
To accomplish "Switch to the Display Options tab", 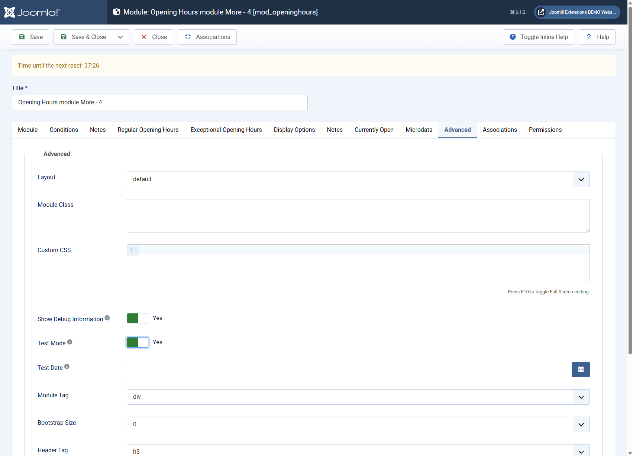I will (294, 130).
